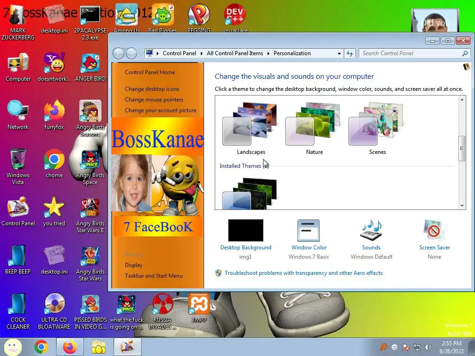
Task: Select 2PACALYPSE 2.3.exe desktop icon
Action: pos(90,23)
